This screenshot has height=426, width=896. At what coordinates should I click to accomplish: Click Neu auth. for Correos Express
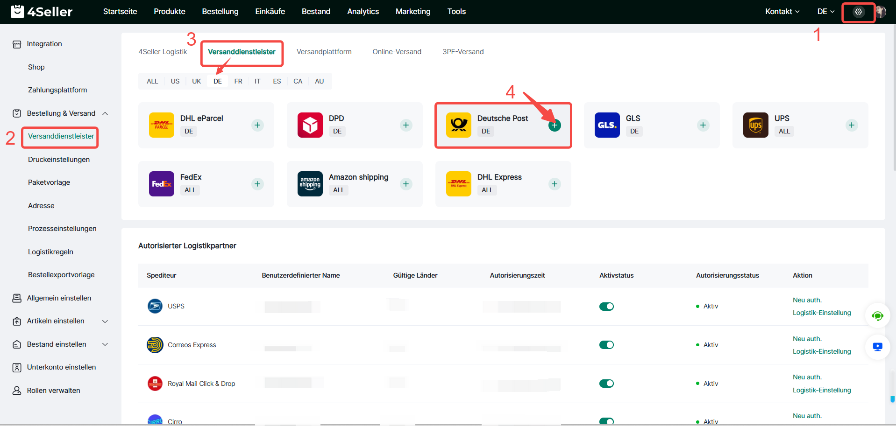[x=807, y=339]
